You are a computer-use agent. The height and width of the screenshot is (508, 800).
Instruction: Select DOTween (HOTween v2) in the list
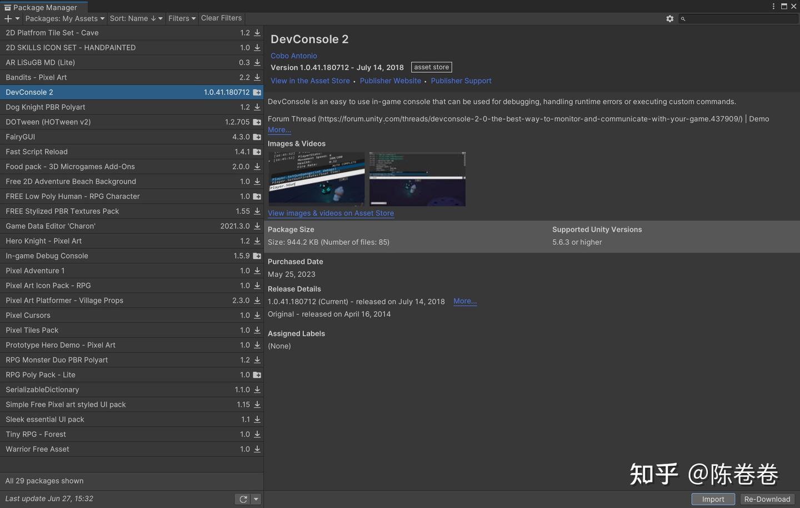click(132, 122)
